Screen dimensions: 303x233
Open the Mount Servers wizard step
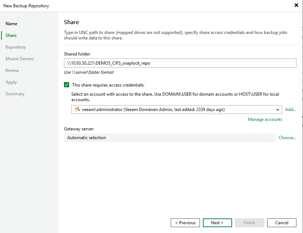(x=19, y=59)
